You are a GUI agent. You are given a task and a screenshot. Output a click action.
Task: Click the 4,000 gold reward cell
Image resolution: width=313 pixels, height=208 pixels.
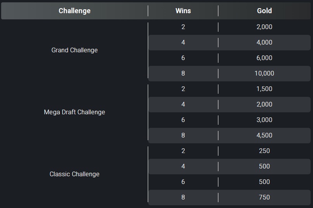coord(264,42)
